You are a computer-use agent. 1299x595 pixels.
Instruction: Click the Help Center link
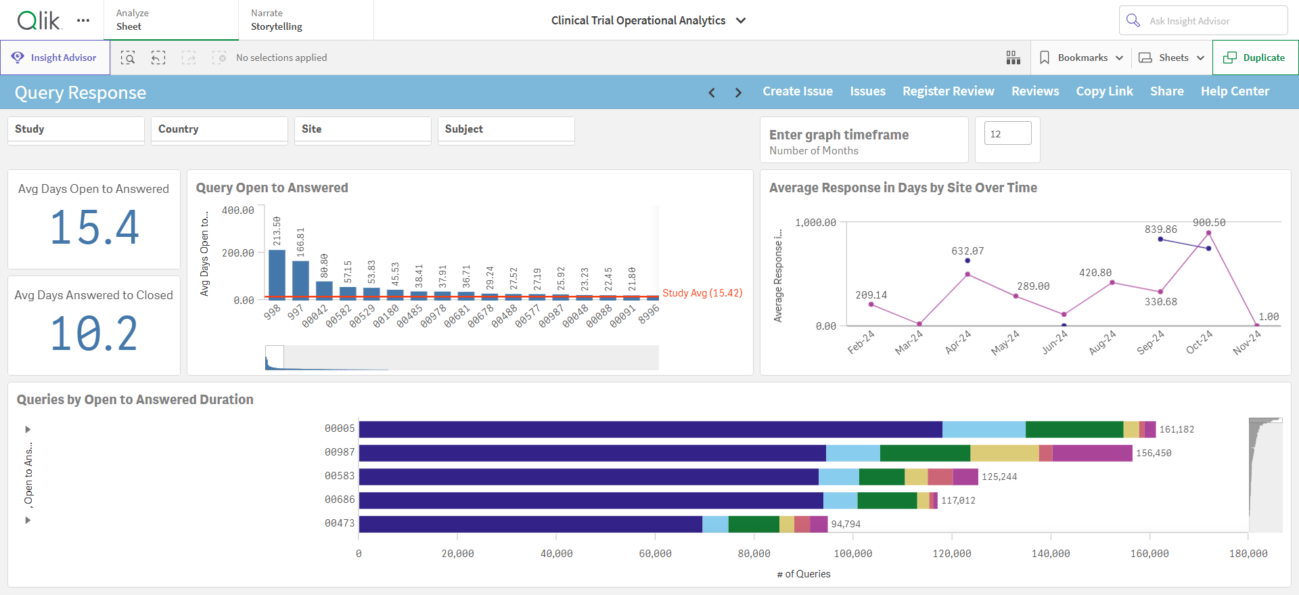tap(1235, 91)
